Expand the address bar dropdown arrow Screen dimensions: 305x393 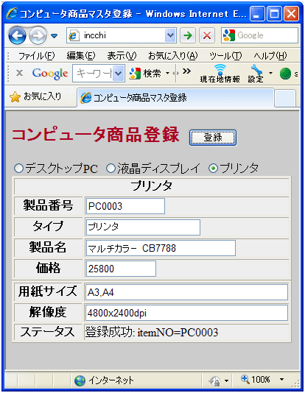click(170, 35)
